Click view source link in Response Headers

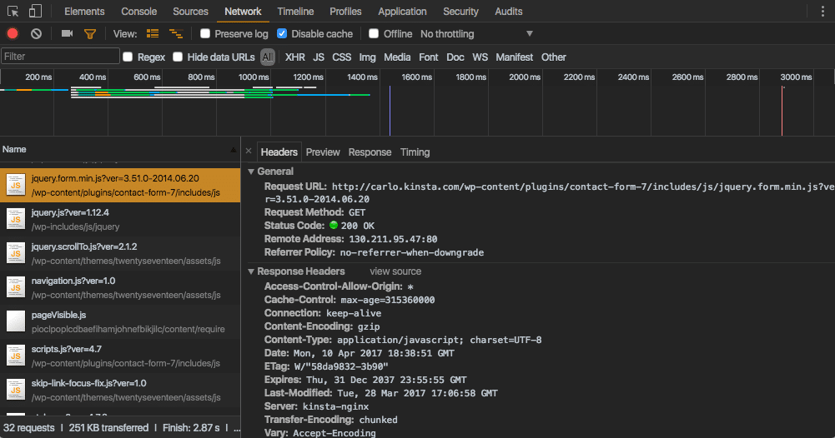coord(395,271)
